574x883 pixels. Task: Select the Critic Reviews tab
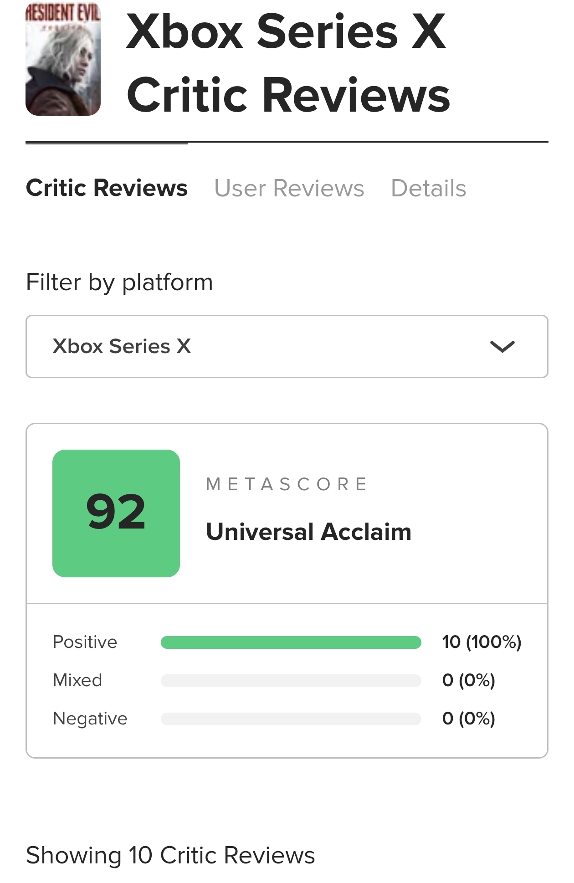coord(107,188)
